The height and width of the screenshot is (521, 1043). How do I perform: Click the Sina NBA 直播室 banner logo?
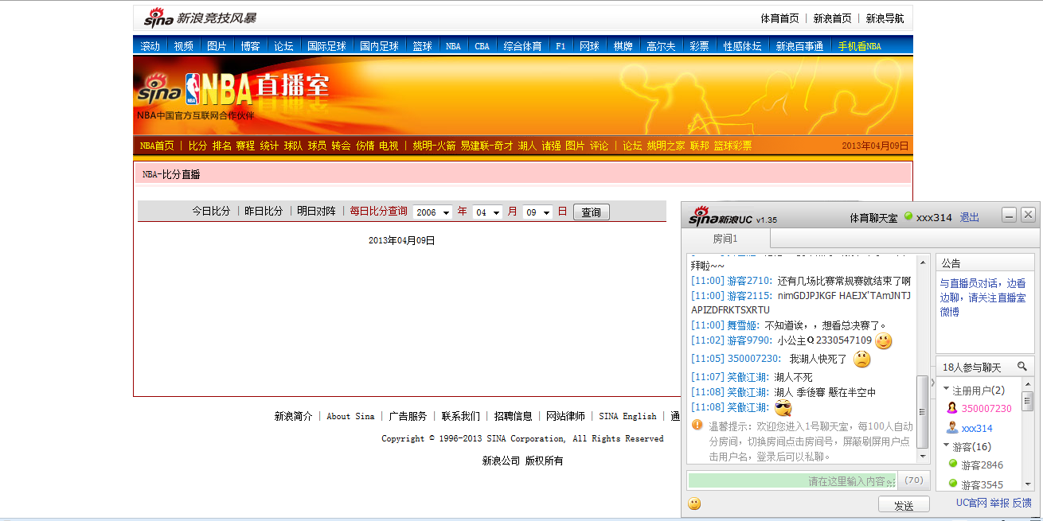[232, 90]
